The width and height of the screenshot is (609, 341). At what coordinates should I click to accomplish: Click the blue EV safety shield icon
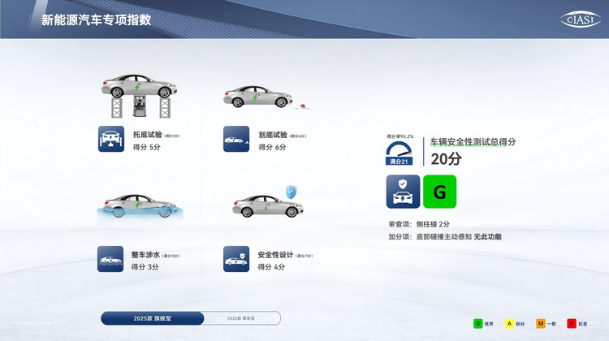tap(402, 192)
